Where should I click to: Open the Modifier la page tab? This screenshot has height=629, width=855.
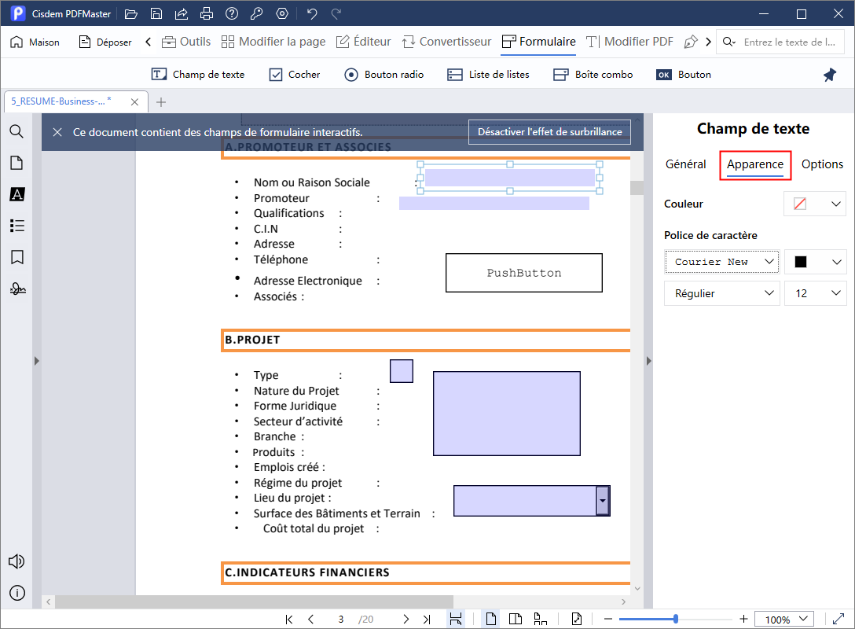[x=273, y=42]
